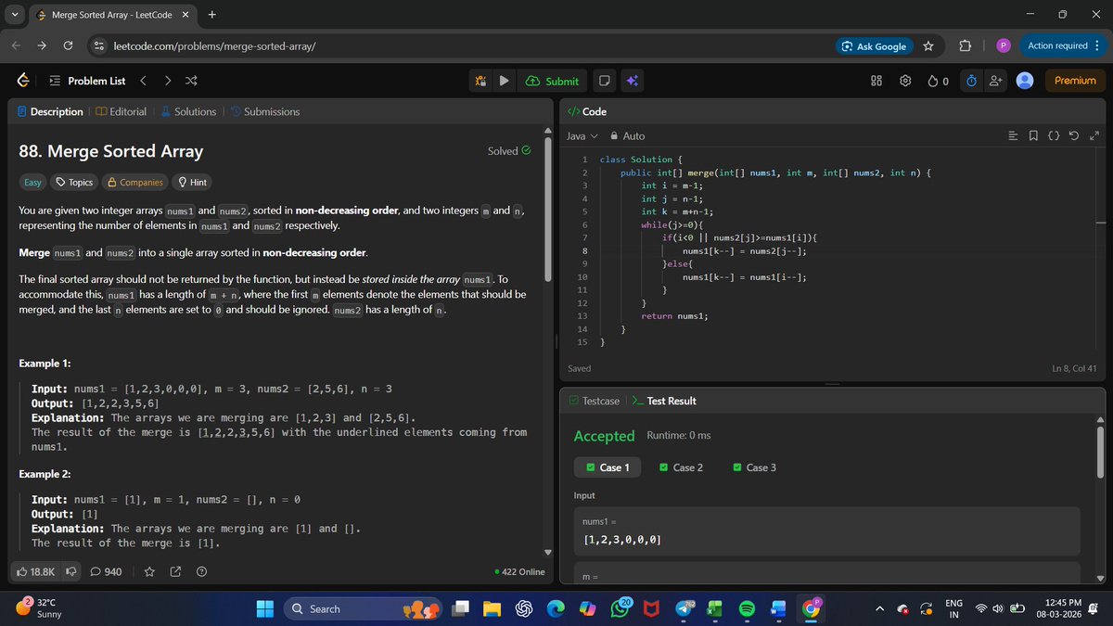Click the curly braces icon
This screenshot has width=1113, height=626.
pyautogui.click(x=1054, y=136)
